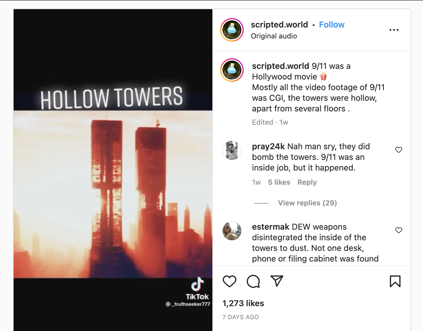The image size is (423, 331).
Task: Open estermak username link
Action: [270, 227]
